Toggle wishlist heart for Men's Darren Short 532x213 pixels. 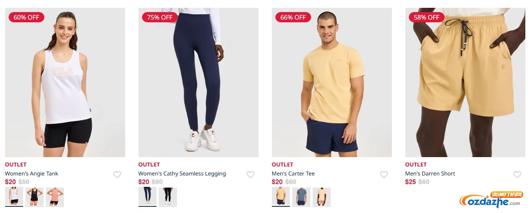517,175
